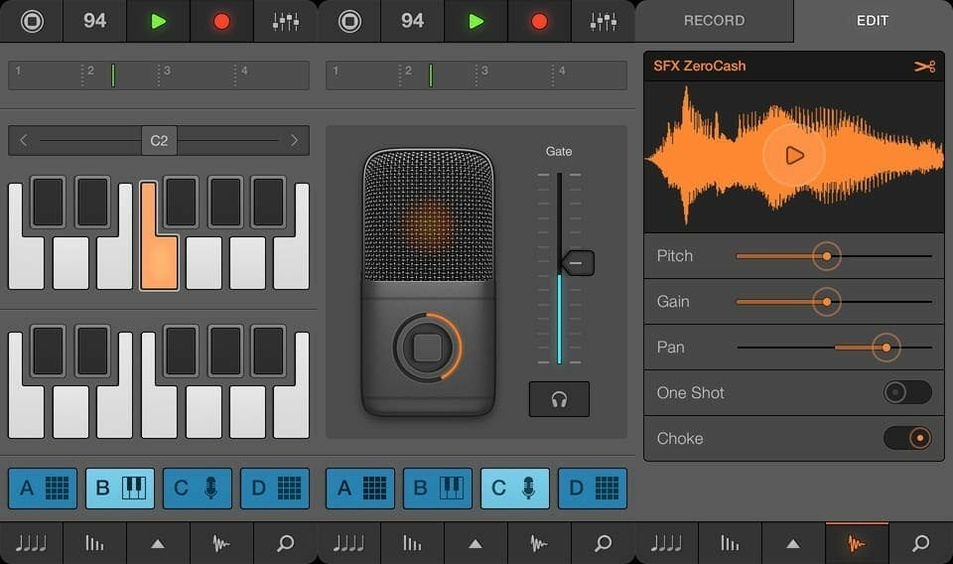The height and width of the screenshot is (564, 953).
Task: Play the SFX ZeroCash waveform preview
Action: (x=793, y=156)
